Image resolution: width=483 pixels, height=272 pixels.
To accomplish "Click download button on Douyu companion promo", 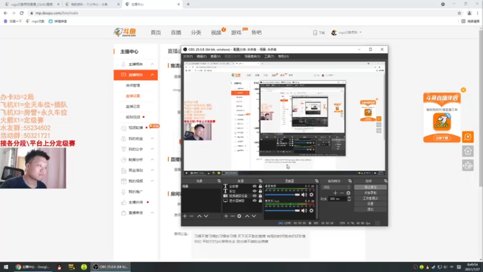I will [442, 138].
